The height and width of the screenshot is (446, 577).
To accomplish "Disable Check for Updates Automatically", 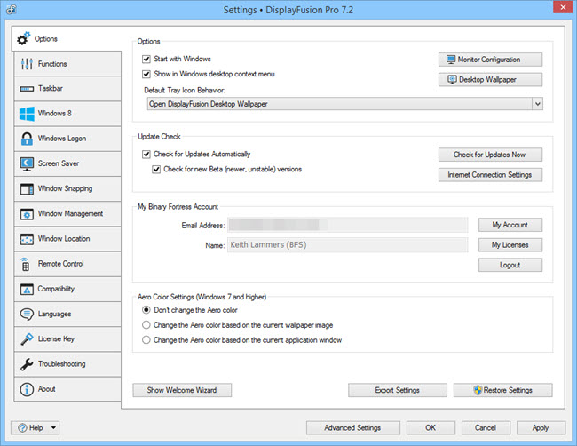I will [146, 155].
